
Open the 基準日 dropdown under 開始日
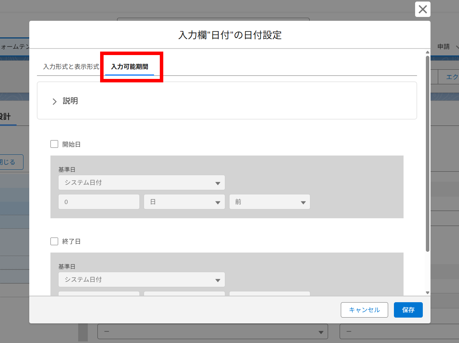tap(141, 182)
